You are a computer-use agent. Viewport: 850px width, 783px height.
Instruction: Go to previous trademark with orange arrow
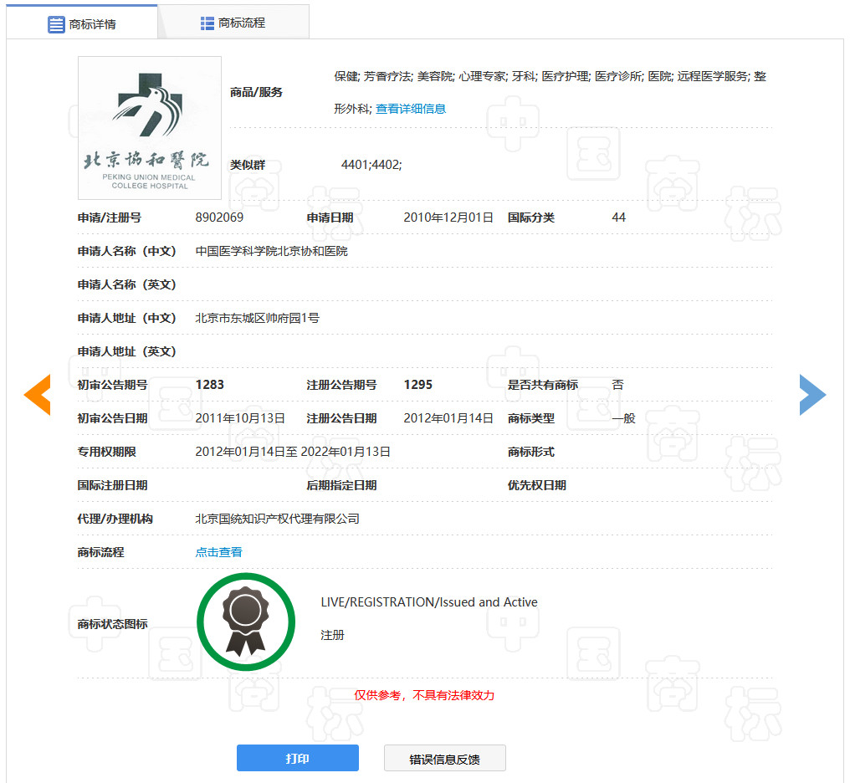tap(38, 395)
